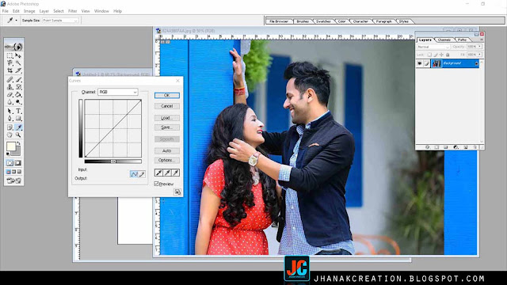
Task: Select the Dodge tool
Action: tap(18, 102)
